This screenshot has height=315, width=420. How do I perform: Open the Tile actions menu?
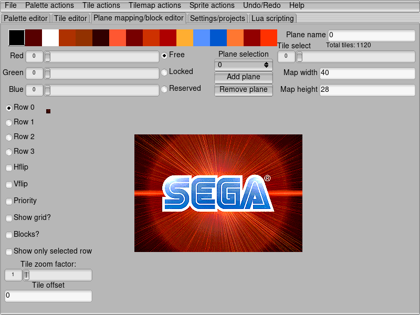pyautogui.click(x=101, y=5)
